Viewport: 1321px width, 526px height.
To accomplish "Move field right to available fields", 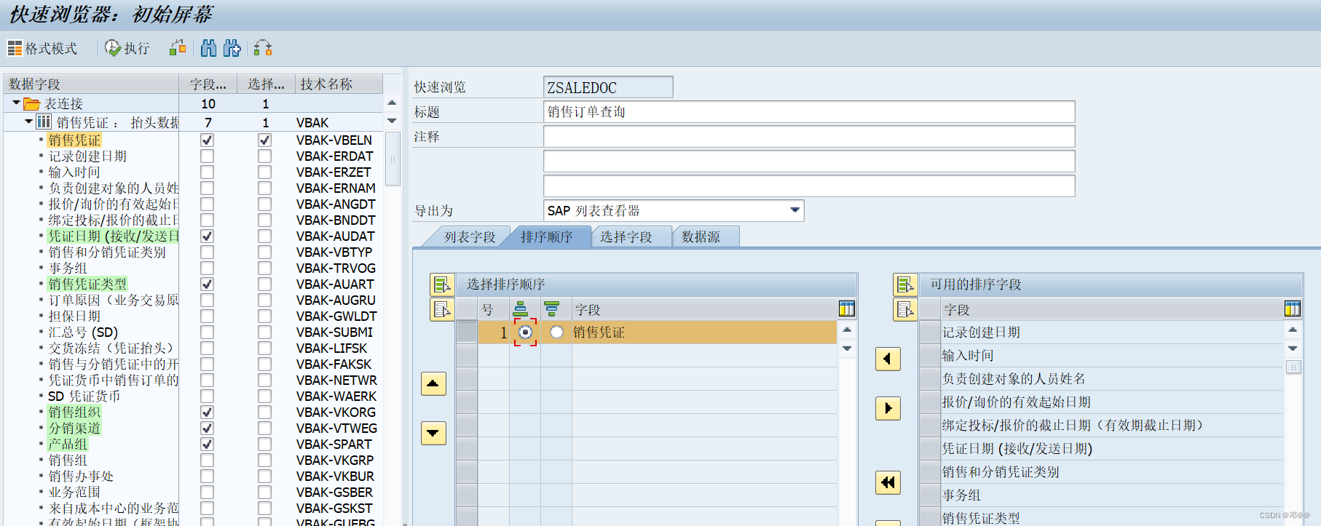I will point(888,408).
